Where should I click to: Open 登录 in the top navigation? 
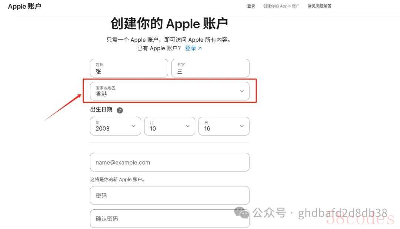[x=251, y=6]
